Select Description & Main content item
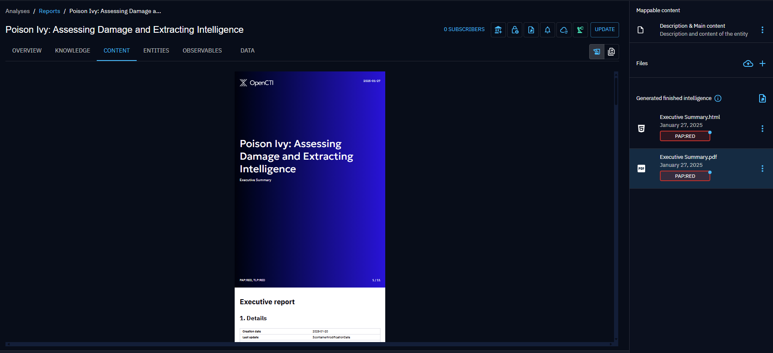The width and height of the screenshot is (773, 353). tap(701, 30)
